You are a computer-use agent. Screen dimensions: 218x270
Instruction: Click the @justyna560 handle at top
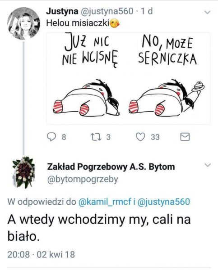[107, 11]
